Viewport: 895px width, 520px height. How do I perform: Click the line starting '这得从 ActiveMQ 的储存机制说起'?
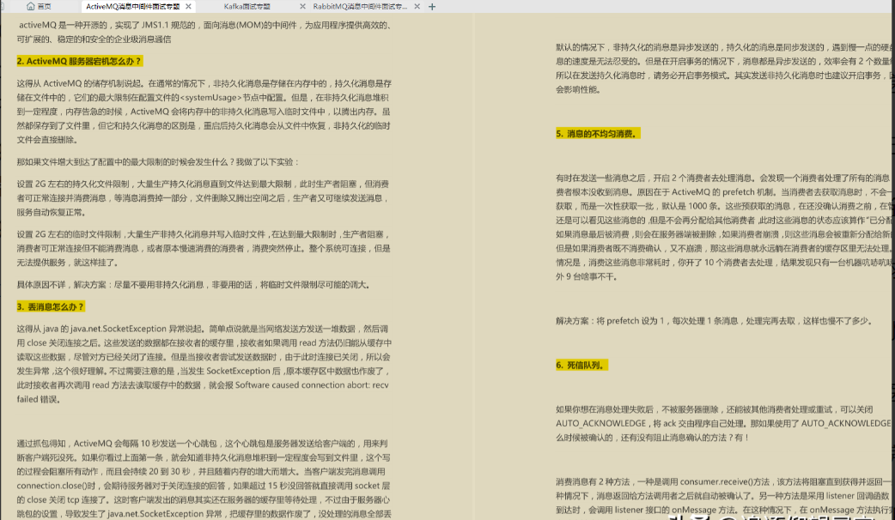[204, 83]
